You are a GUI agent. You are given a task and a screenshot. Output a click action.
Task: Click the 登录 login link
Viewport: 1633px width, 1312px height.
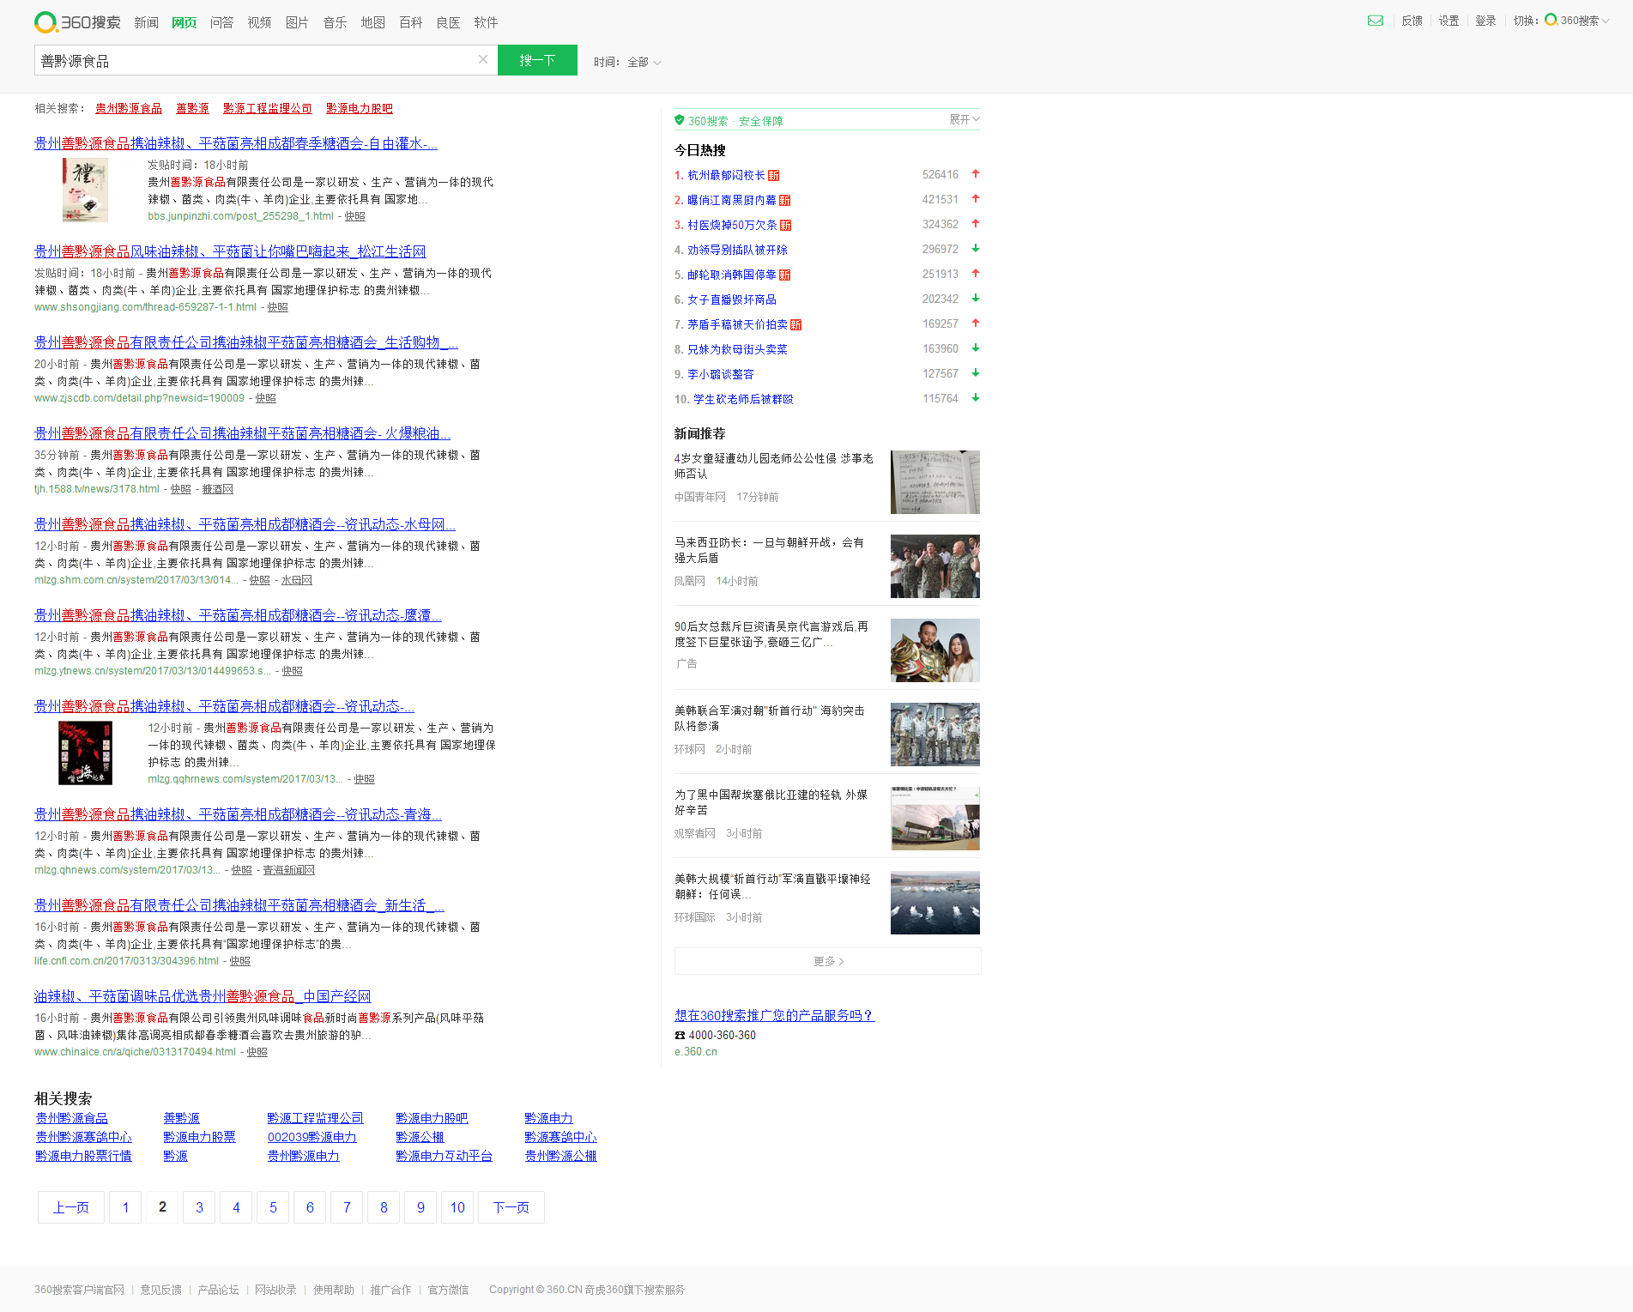click(1485, 21)
